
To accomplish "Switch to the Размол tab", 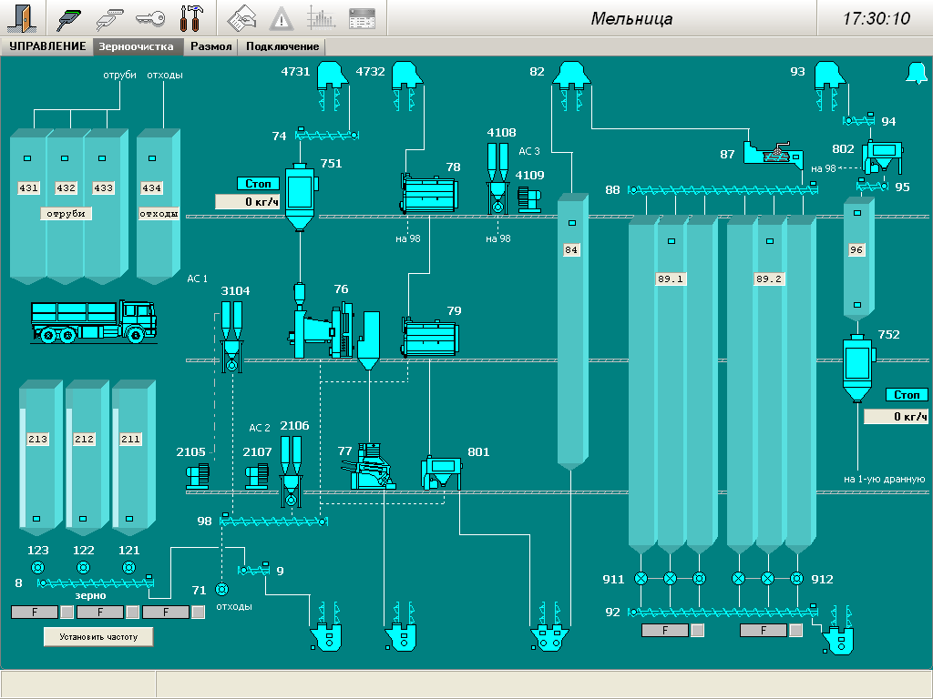I will 211,46.
